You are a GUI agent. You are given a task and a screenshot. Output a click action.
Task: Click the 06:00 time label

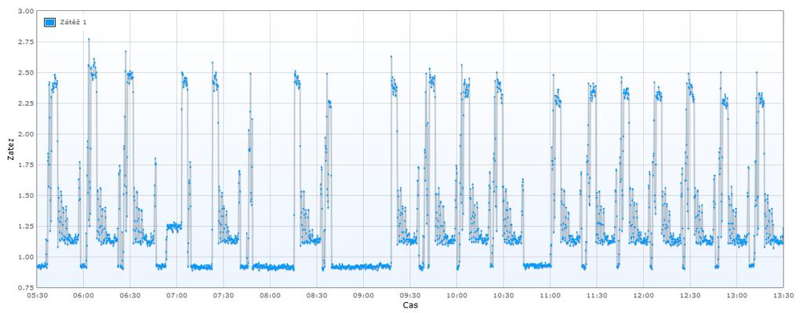pyautogui.click(x=83, y=296)
